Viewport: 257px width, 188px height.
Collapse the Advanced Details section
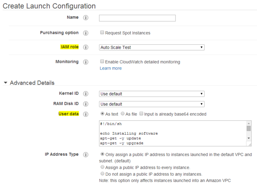click(6, 83)
